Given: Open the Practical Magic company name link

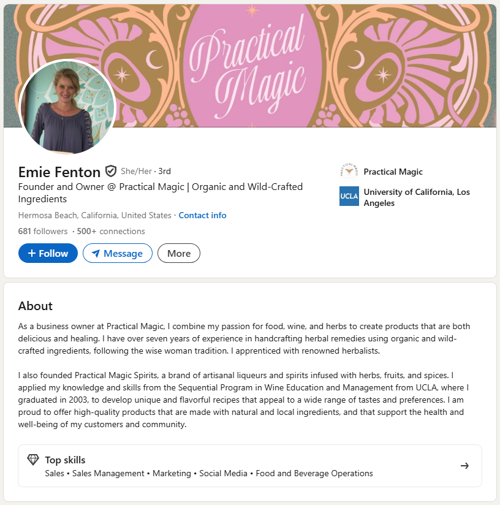Looking at the screenshot, I should click(x=393, y=172).
